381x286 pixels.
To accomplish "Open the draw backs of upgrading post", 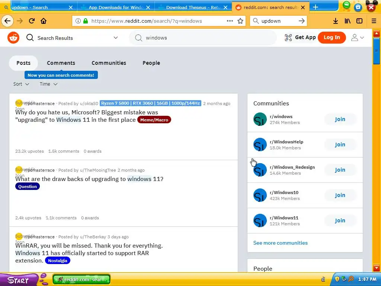I will pyautogui.click(x=89, y=179).
